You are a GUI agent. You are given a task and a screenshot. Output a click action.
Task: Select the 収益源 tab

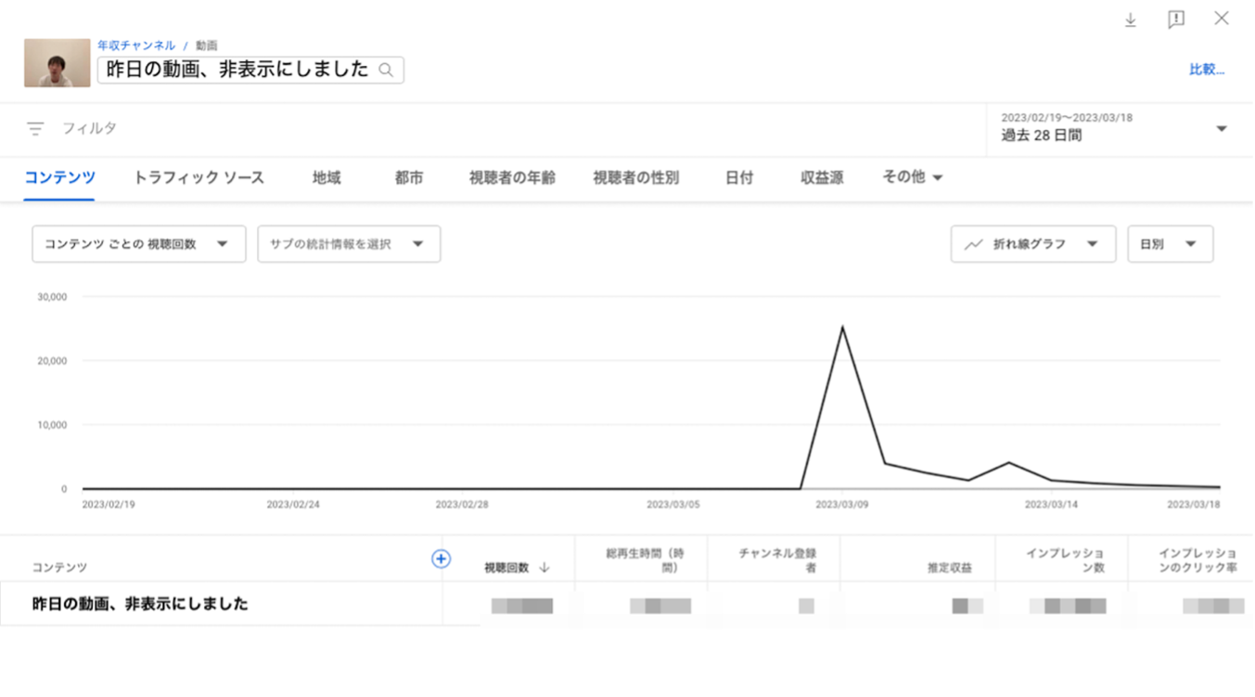(822, 177)
